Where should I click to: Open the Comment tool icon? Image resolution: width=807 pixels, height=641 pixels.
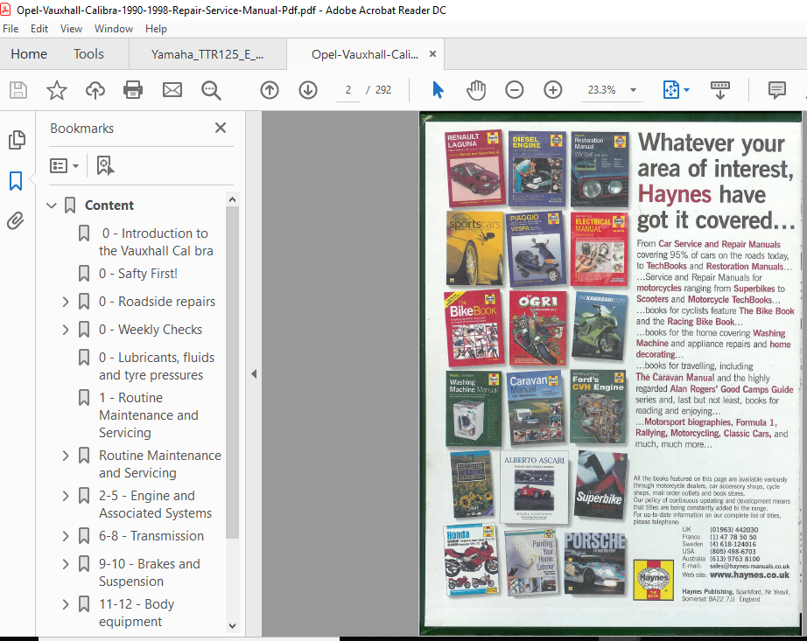coord(776,90)
